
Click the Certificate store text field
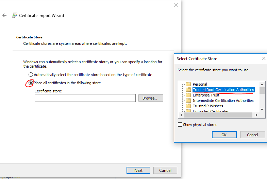click(85, 98)
